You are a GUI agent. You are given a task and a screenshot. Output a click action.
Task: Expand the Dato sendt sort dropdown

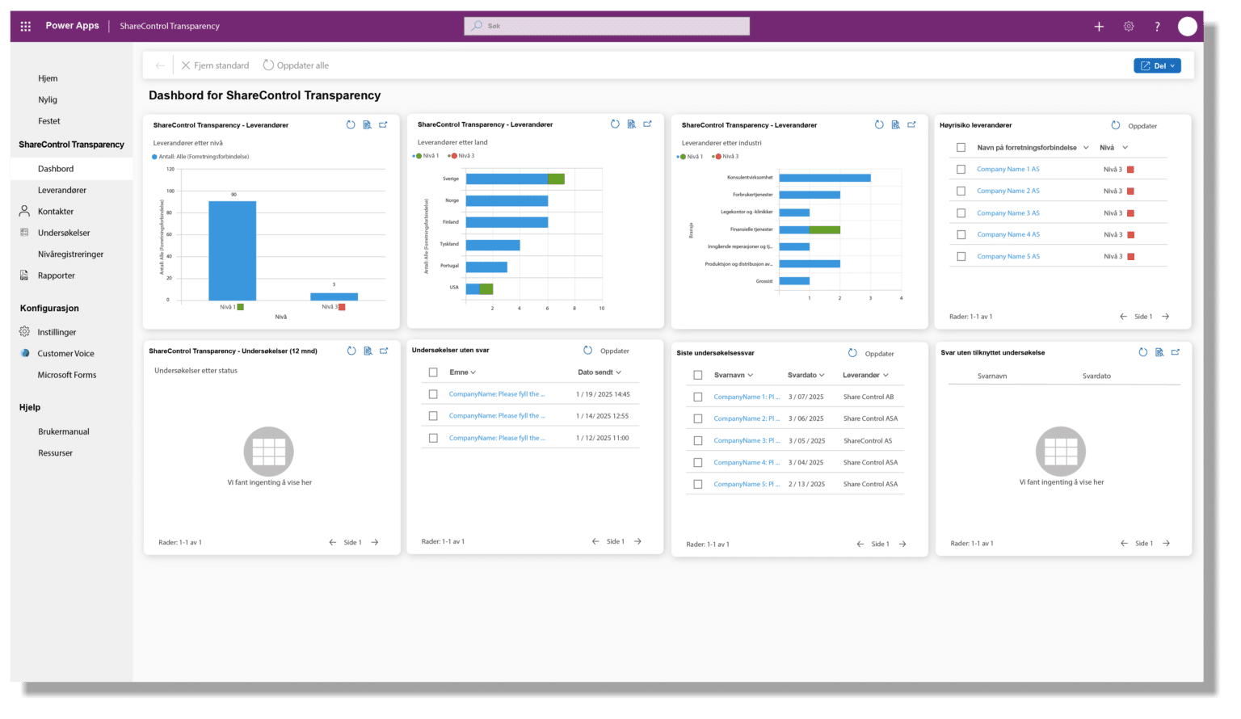pyautogui.click(x=619, y=372)
